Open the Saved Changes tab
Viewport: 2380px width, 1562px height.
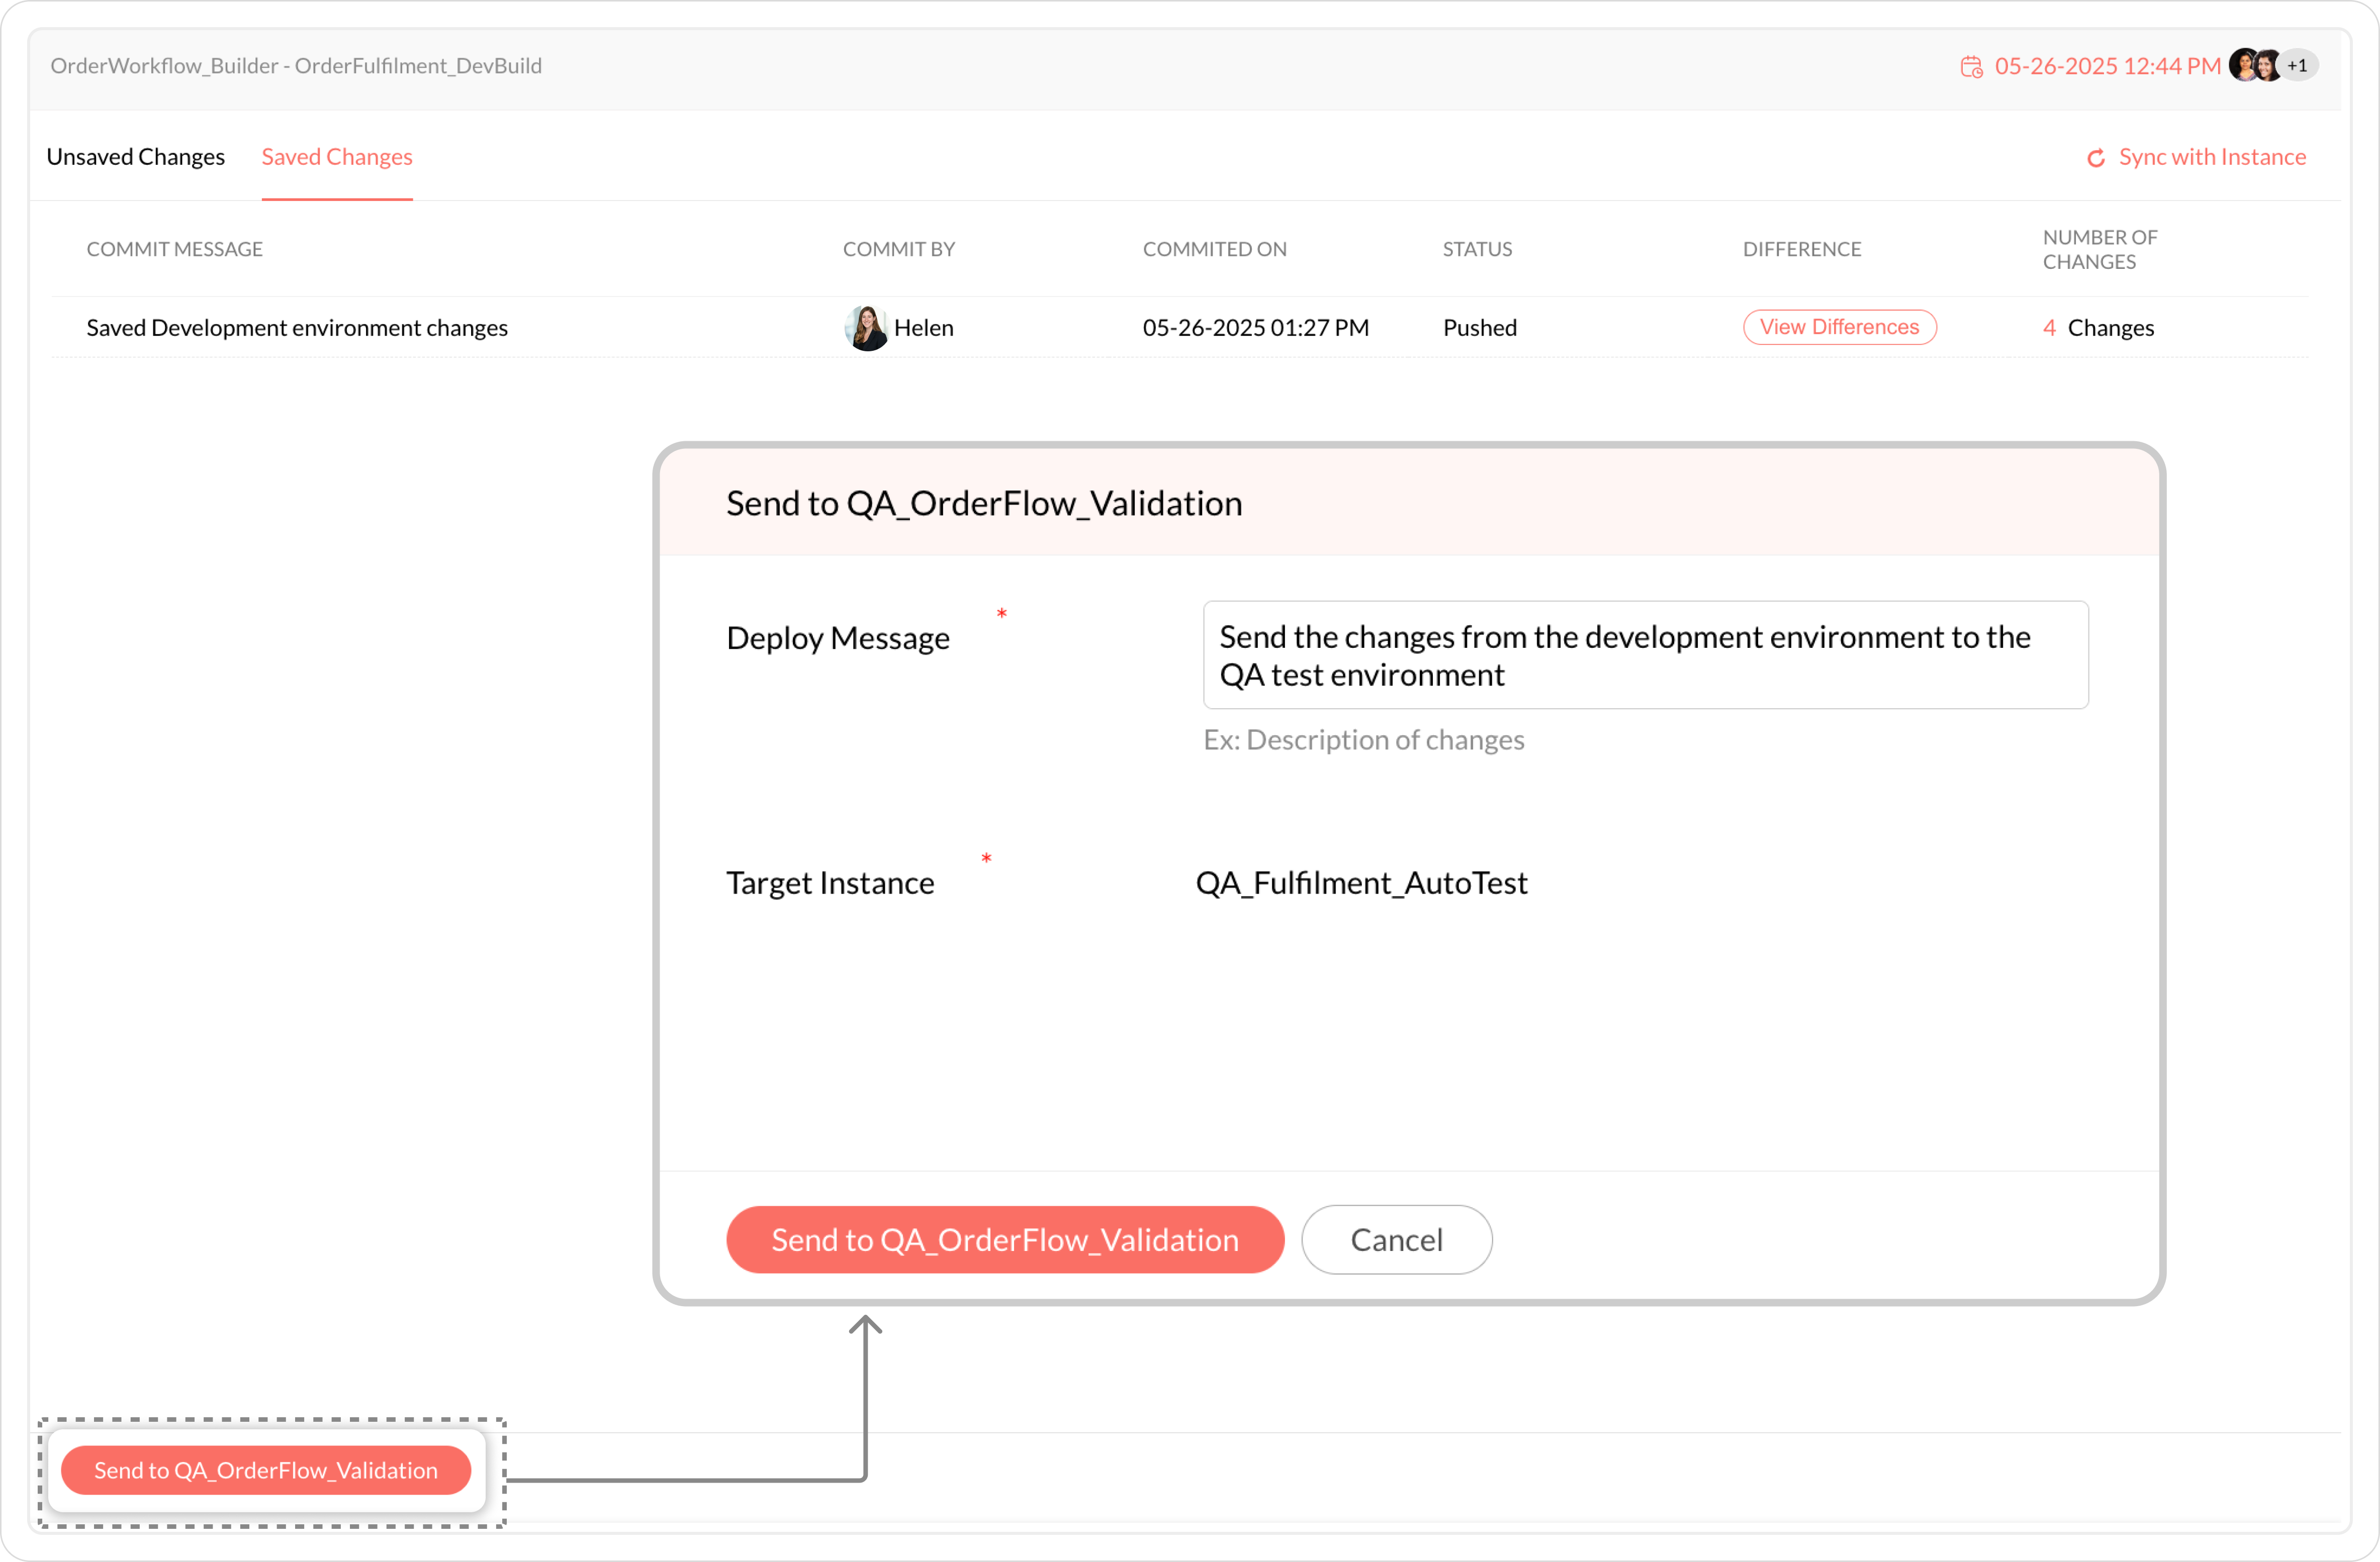[337, 157]
